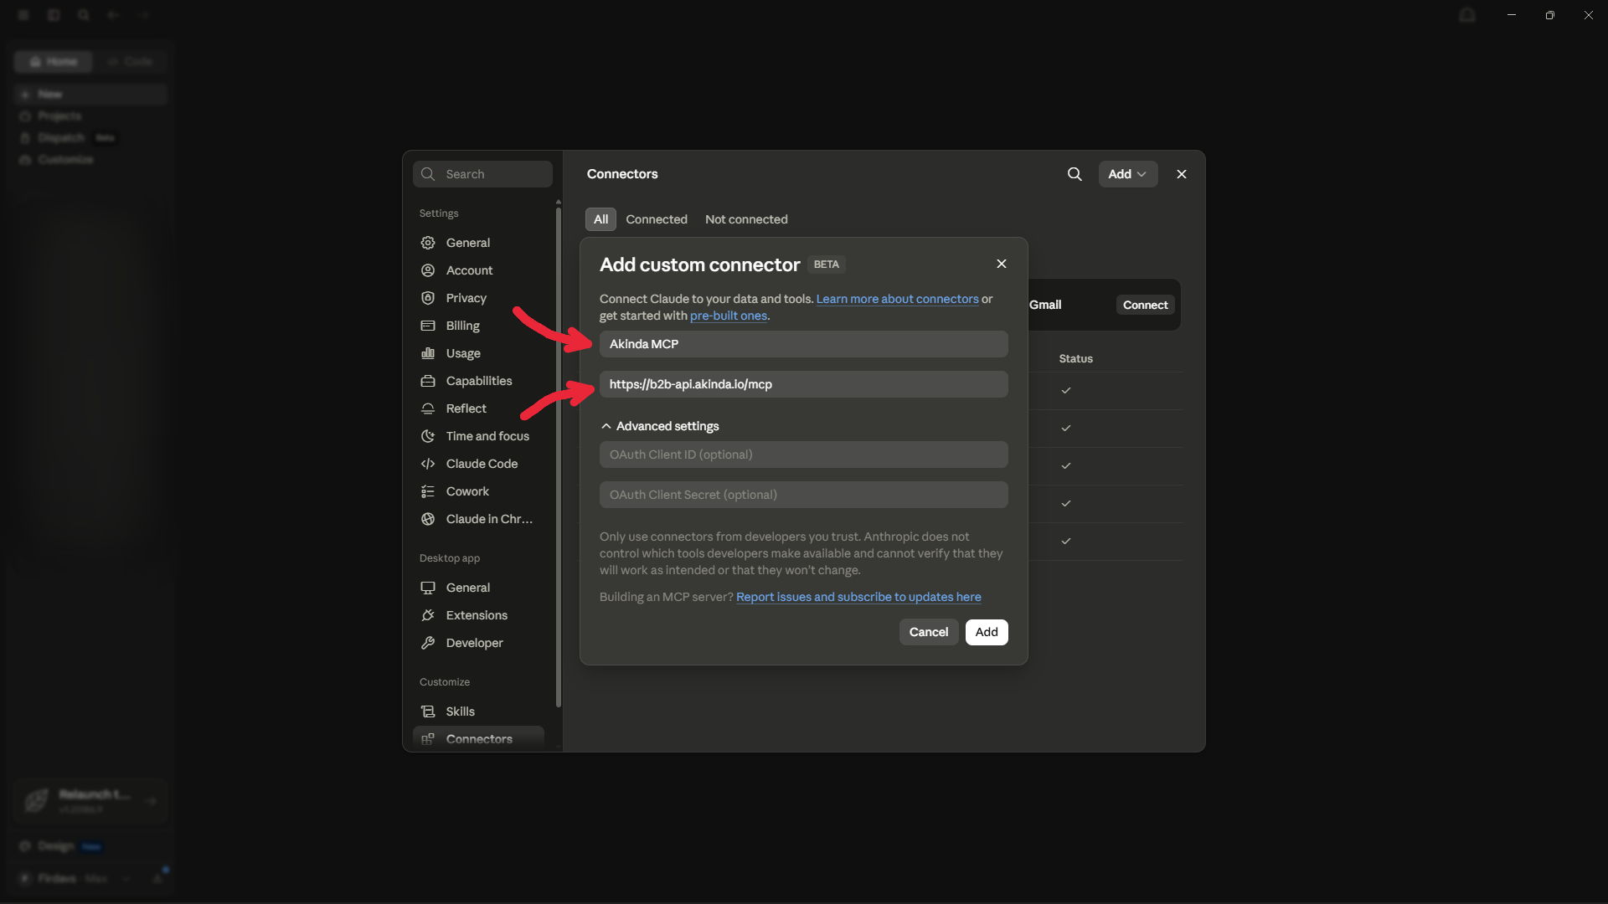1608x904 pixels.
Task: Open General settings via gear icon
Action: (x=428, y=243)
